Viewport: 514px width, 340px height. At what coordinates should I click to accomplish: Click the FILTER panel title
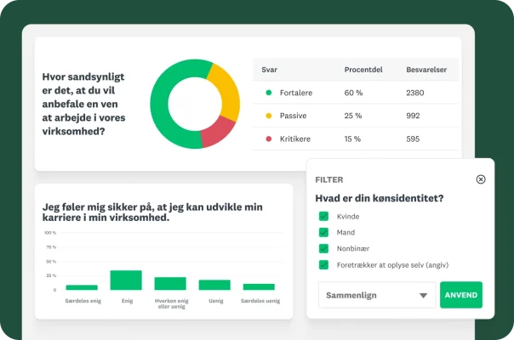click(x=329, y=179)
